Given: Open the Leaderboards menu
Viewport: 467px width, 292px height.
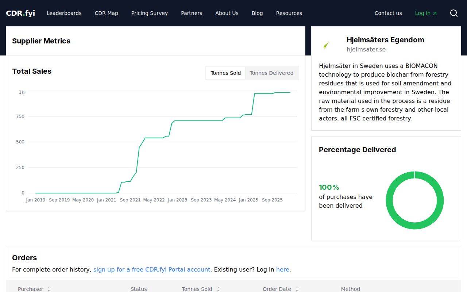Looking at the screenshot, I should (x=64, y=13).
